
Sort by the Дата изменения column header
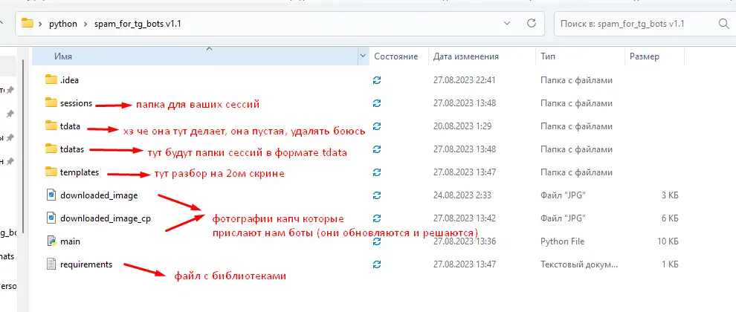[465, 56]
